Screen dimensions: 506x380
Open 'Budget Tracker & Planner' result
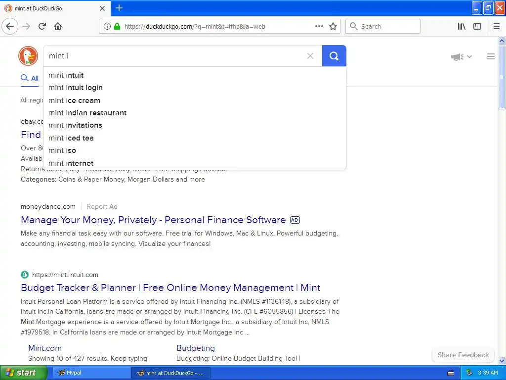click(x=170, y=287)
